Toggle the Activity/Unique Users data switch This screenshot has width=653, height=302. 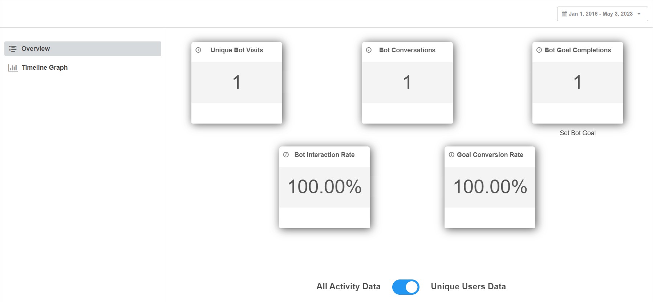[x=406, y=287]
